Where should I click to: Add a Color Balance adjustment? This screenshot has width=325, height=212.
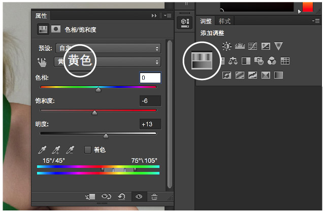point(233,61)
